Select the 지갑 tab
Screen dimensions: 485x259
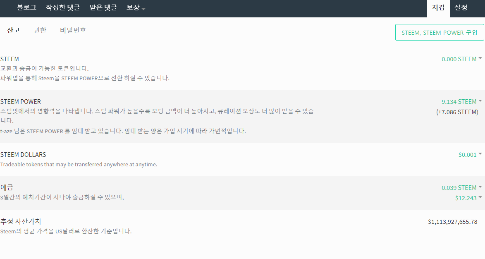tap(438, 7)
